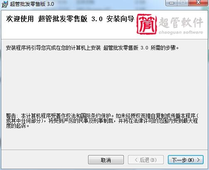
Task: Go back using the 后退(B) button
Action: click(146, 160)
